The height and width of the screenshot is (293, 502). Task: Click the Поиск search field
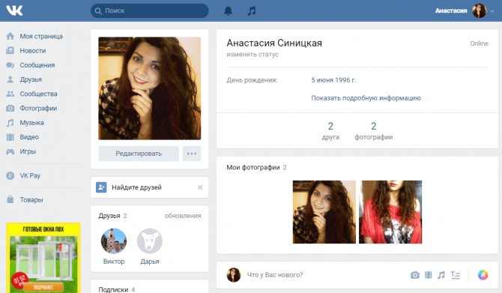pyautogui.click(x=150, y=11)
